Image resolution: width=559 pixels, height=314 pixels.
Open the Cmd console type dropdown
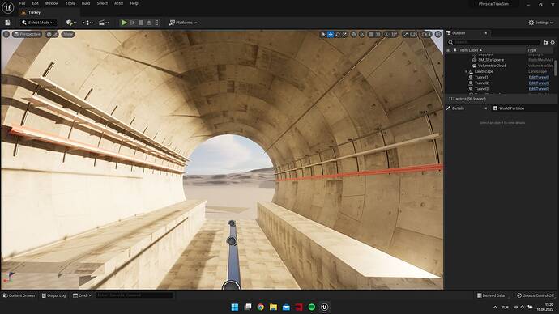coord(82,295)
